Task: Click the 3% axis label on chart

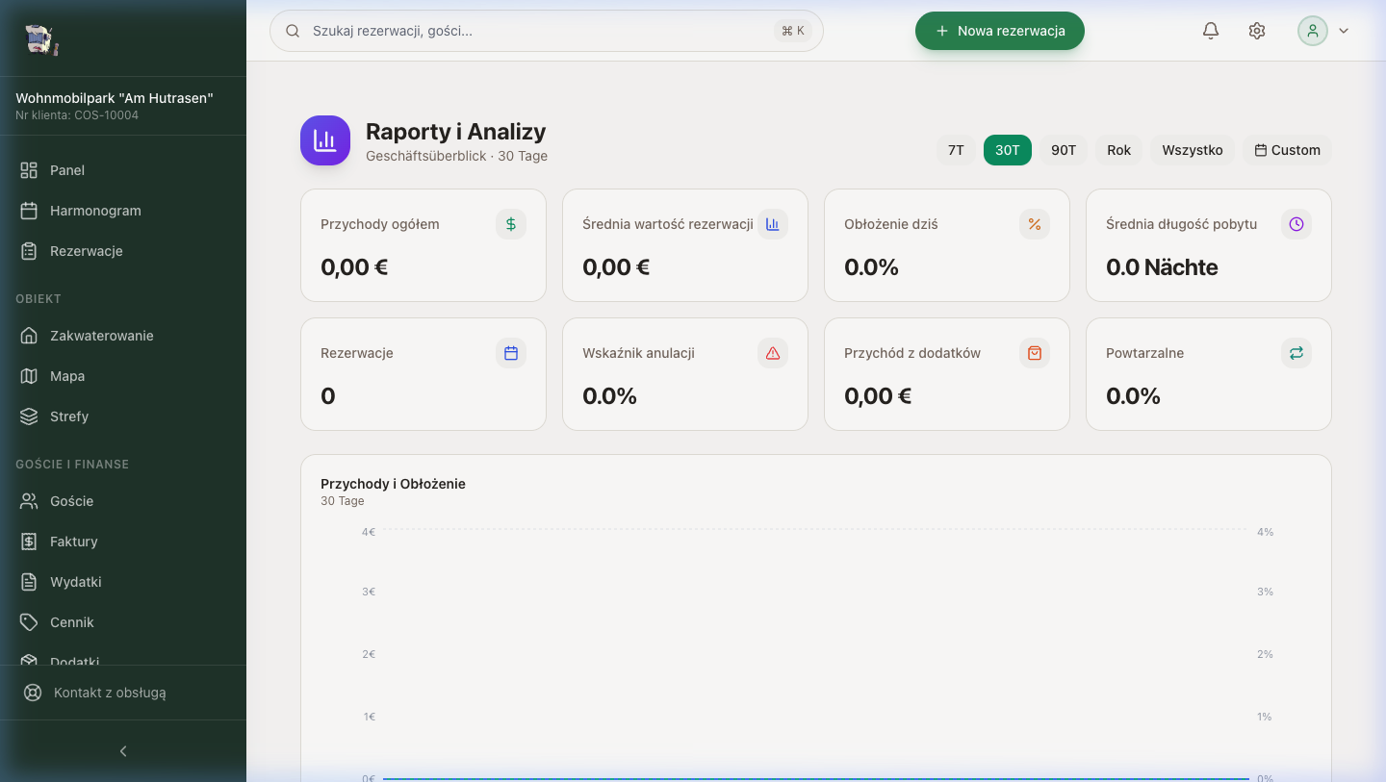Action: (x=1265, y=592)
